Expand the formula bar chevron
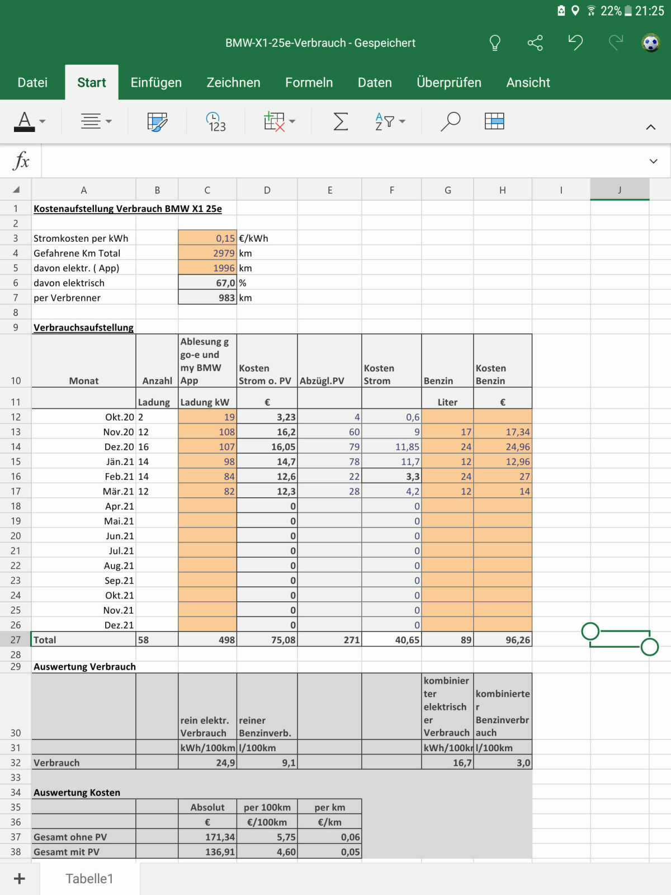Viewport: 671px width, 895px height. pos(654,162)
